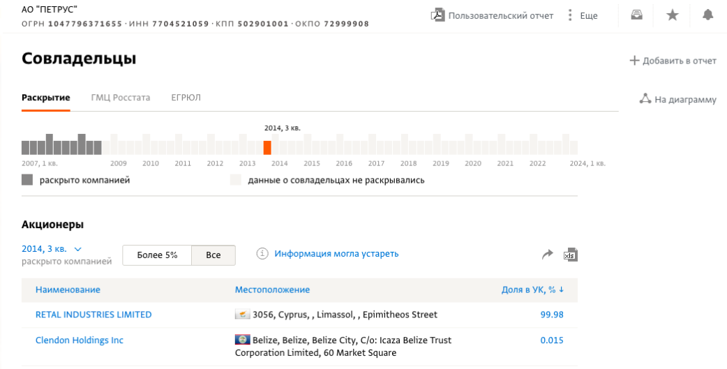Viewport: 727px width, 369px height.
Task: Click the ОКПО number 72999908
Action: point(346,24)
